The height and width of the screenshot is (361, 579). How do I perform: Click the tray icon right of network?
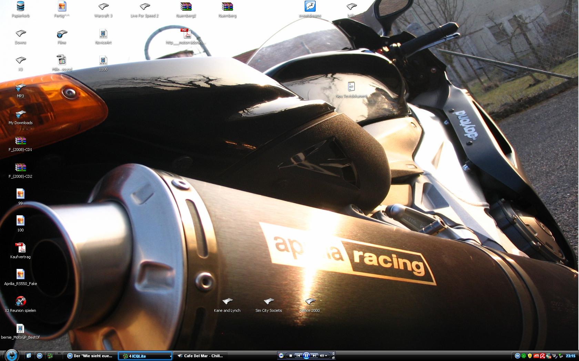click(555, 356)
